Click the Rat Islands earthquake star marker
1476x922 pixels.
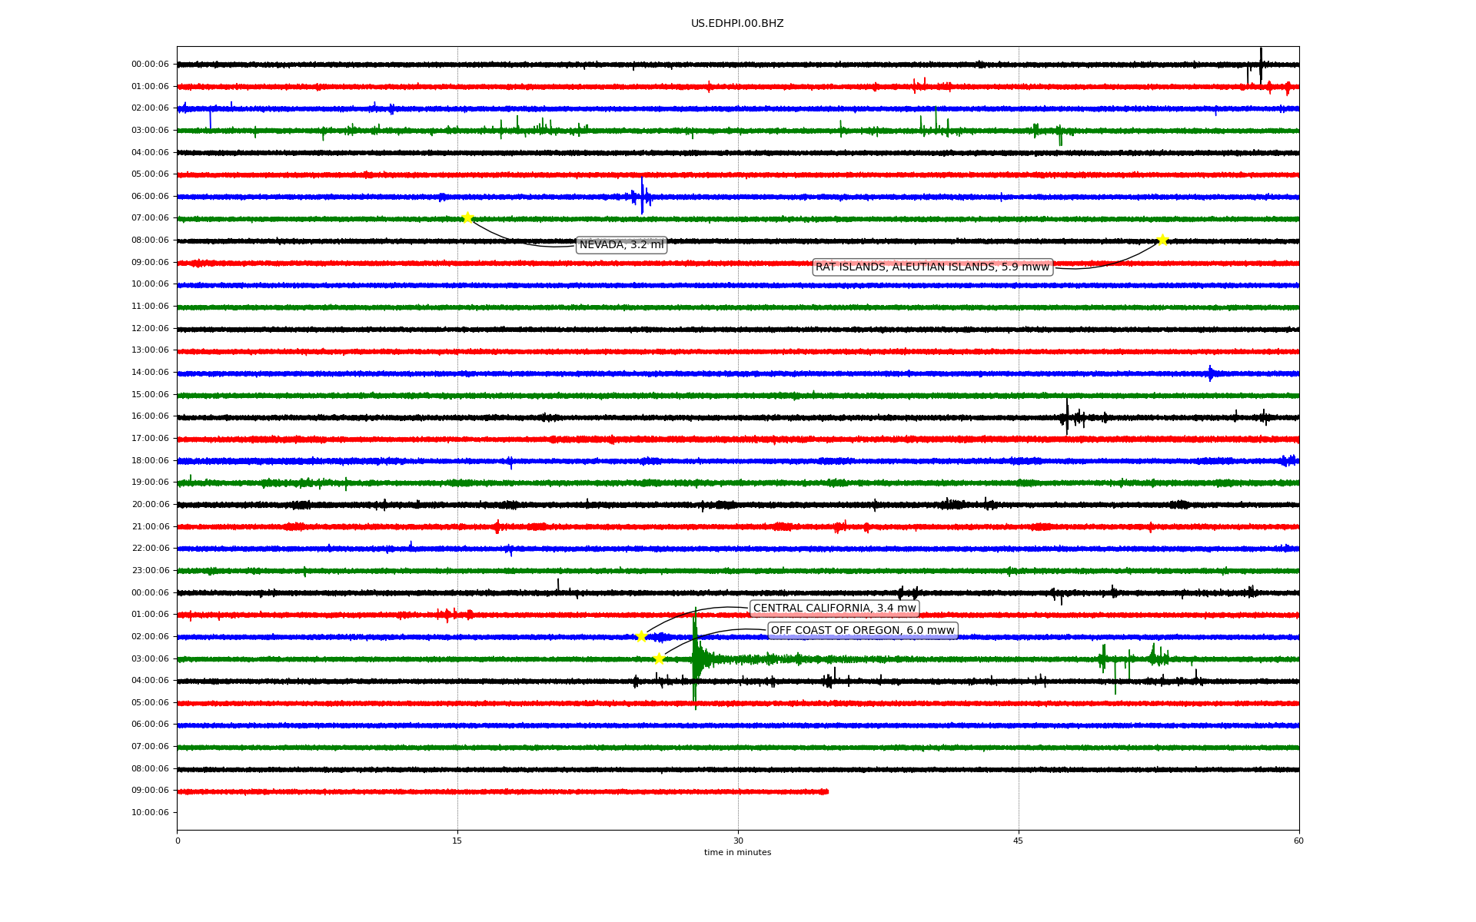(1162, 240)
